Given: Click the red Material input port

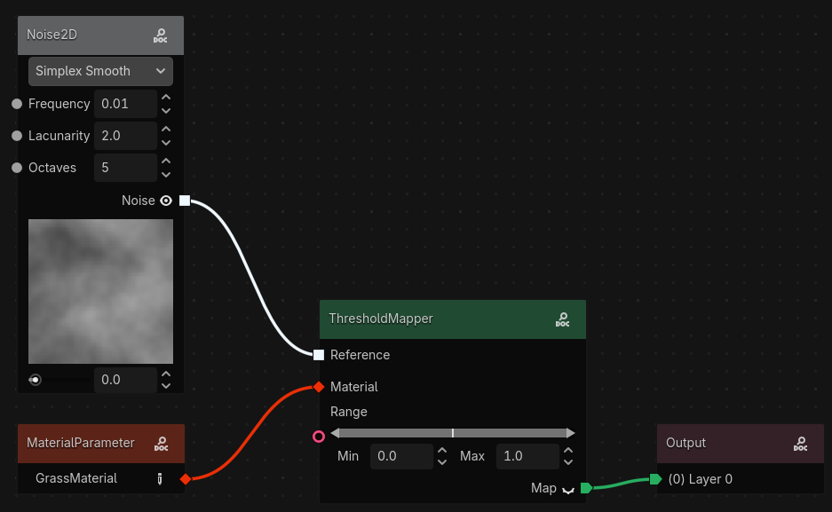Looking at the screenshot, I should click(x=319, y=387).
